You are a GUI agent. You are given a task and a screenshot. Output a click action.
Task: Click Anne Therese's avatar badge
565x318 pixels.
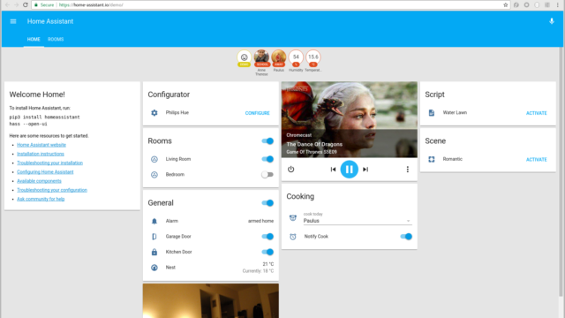pos(261,58)
